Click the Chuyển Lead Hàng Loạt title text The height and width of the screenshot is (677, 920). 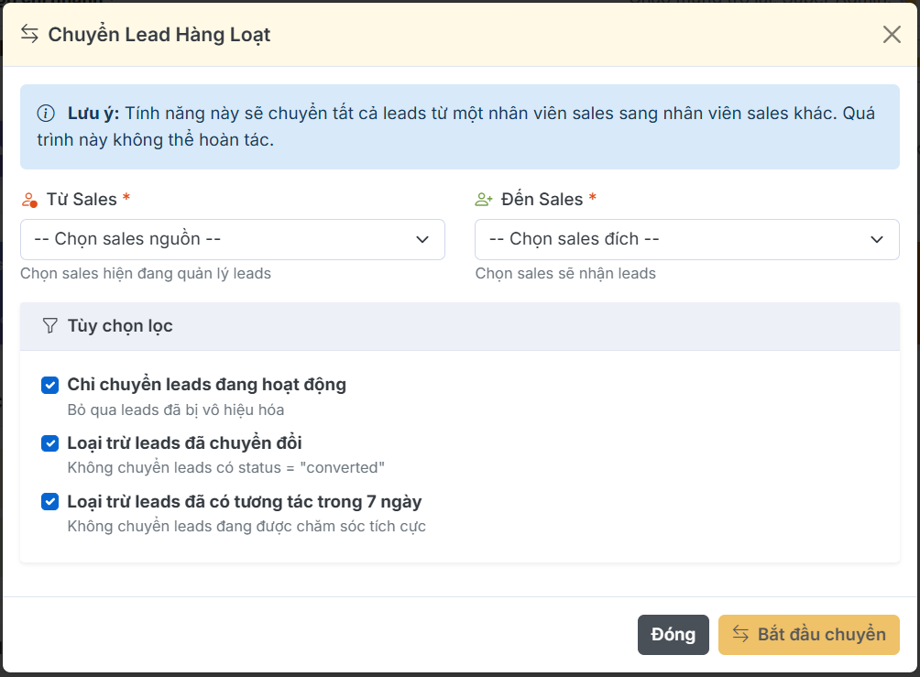click(159, 35)
